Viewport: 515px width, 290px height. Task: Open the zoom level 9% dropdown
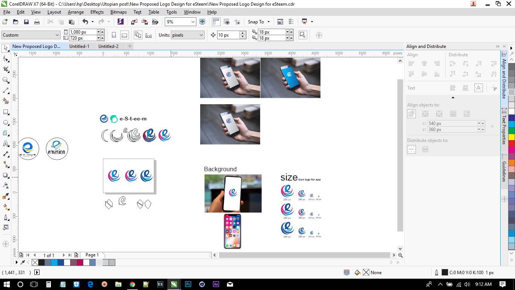coord(193,22)
